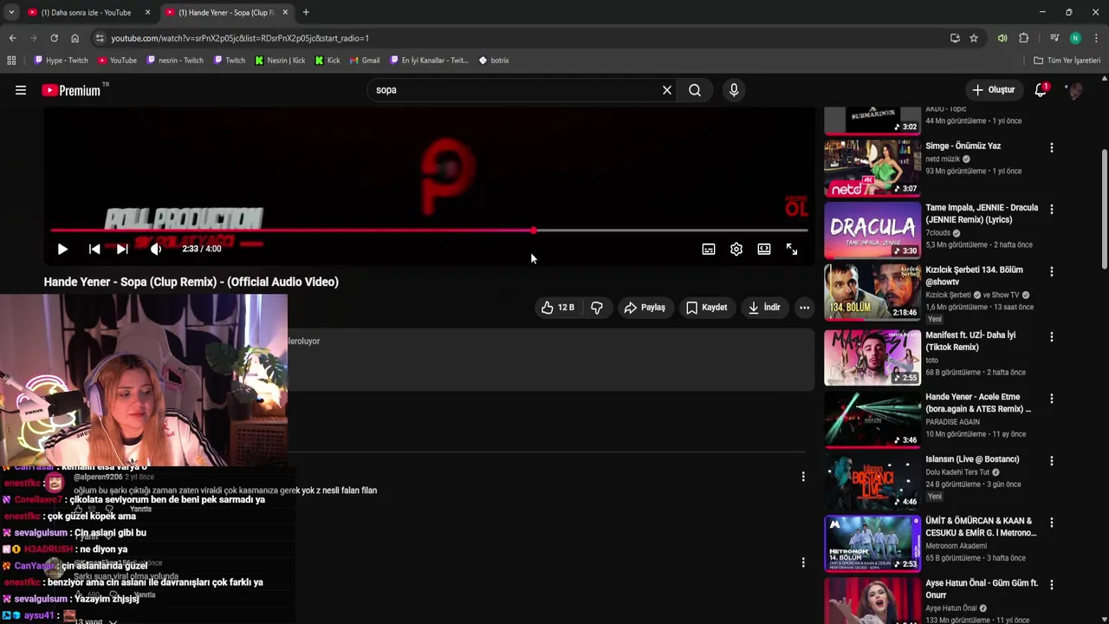Create content with the Oluştur button
The image size is (1109, 624).
click(994, 90)
